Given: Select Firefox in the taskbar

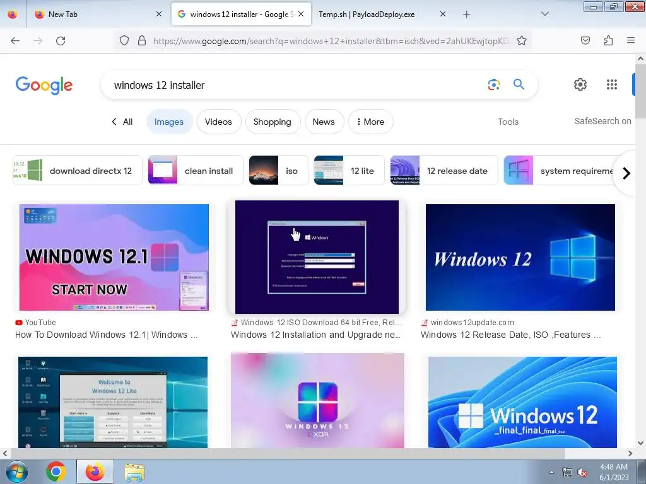Looking at the screenshot, I should coord(95,471).
